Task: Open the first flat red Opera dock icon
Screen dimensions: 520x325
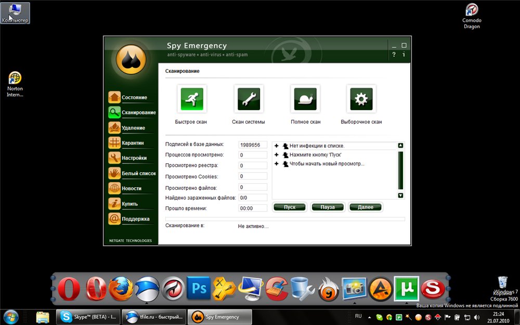Action: (69, 289)
